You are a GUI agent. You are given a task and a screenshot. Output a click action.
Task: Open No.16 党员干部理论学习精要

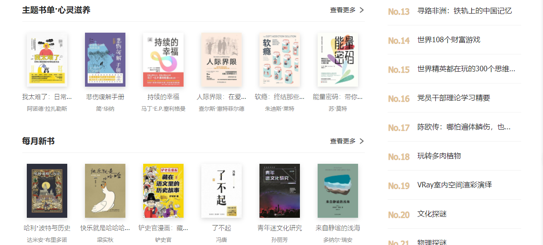click(x=453, y=98)
